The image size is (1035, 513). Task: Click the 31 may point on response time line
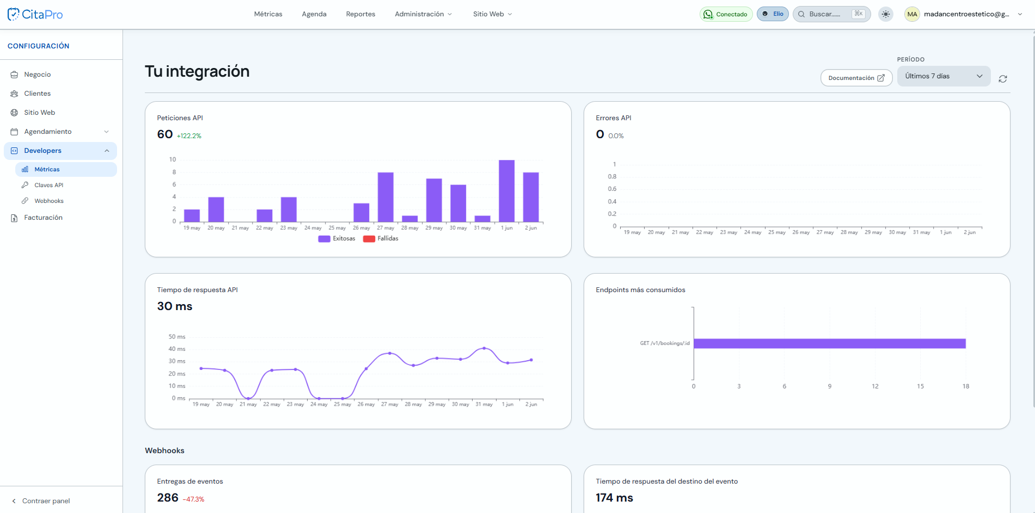click(484, 348)
